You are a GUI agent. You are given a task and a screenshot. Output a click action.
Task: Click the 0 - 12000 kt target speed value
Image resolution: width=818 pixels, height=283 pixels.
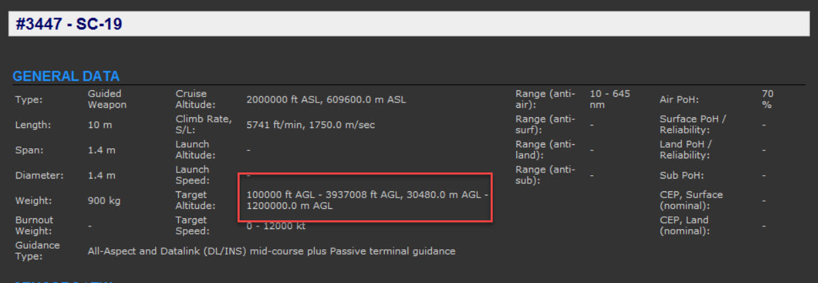tap(276, 226)
